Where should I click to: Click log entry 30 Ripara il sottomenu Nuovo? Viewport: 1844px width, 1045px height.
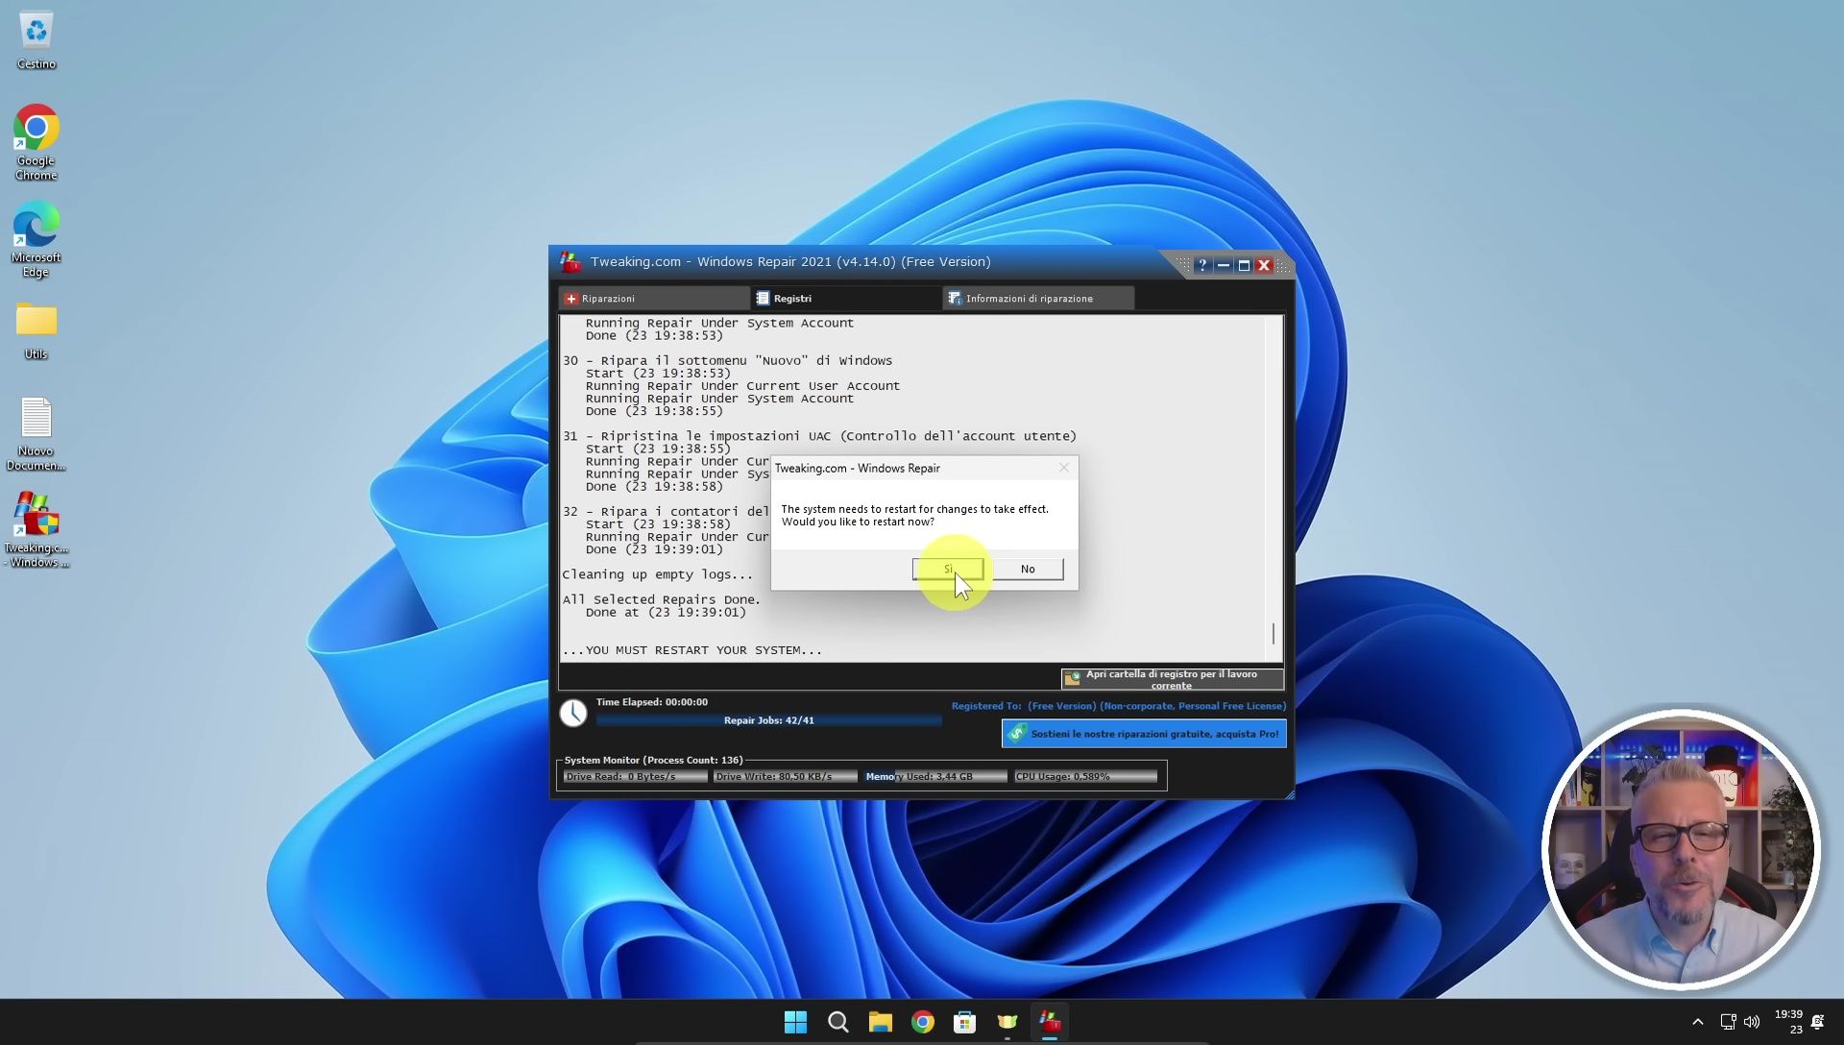tap(728, 361)
